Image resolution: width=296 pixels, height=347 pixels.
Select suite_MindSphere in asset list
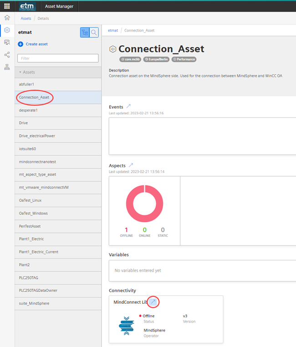[34, 303]
